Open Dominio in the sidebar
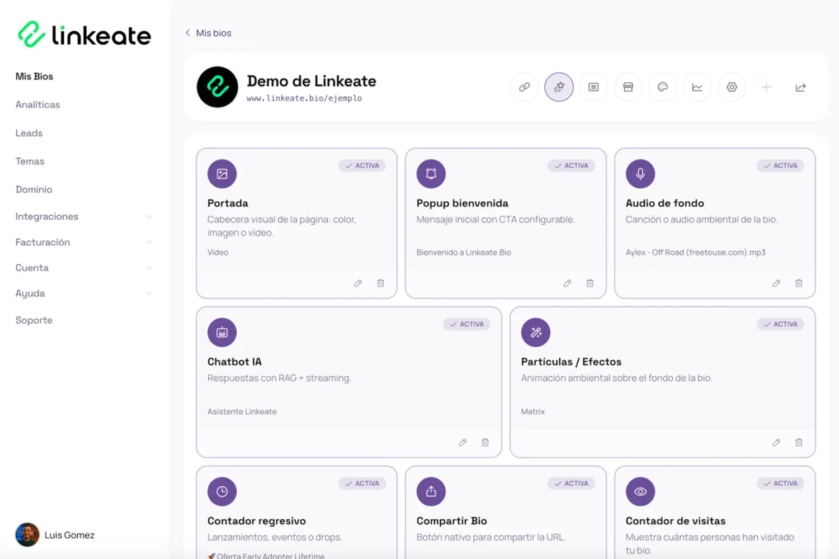The width and height of the screenshot is (839, 559). point(34,190)
